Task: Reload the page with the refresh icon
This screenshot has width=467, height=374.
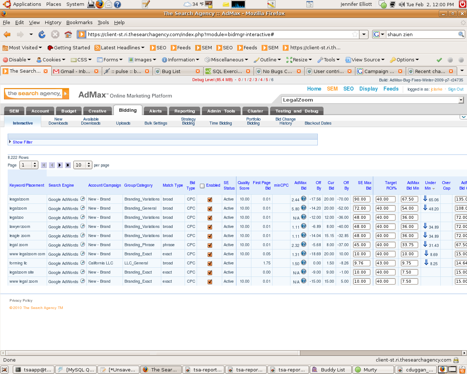Action: pyautogui.click(x=42, y=34)
